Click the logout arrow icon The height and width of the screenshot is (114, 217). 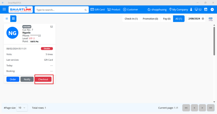[212, 9]
